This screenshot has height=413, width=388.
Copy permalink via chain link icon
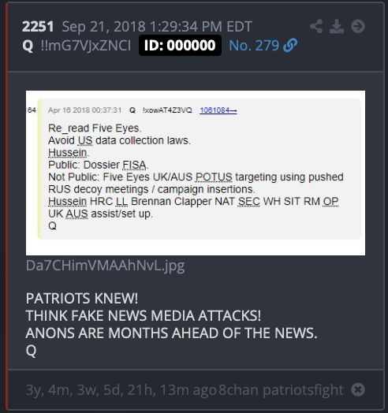290,45
